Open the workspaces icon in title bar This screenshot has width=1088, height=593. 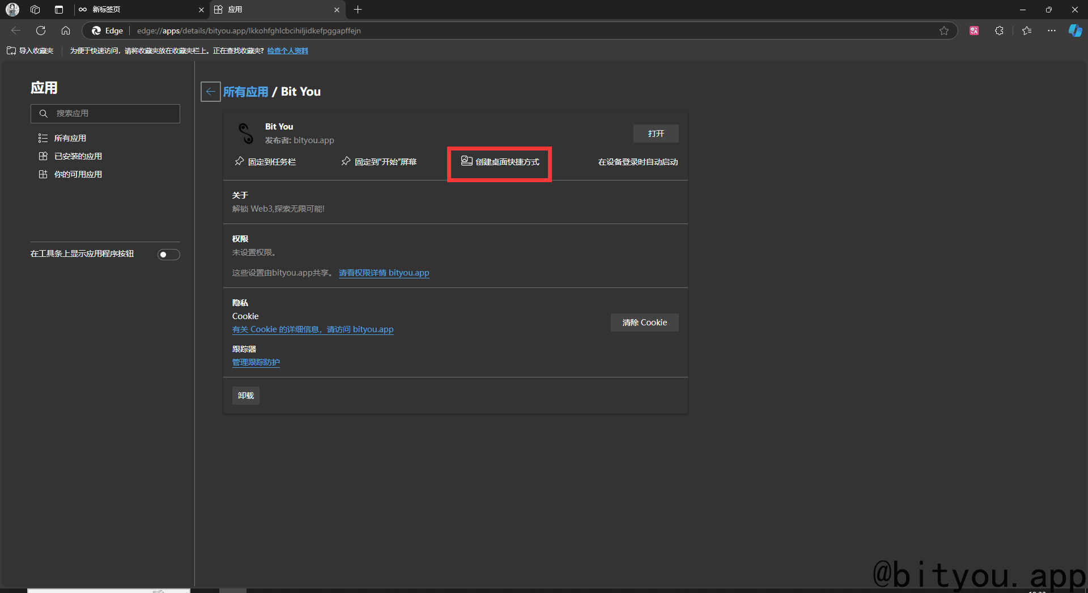point(35,10)
